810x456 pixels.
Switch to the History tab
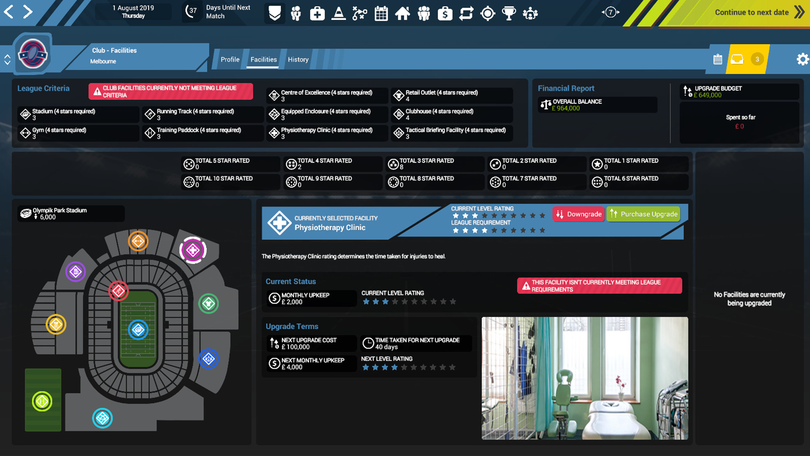298,60
